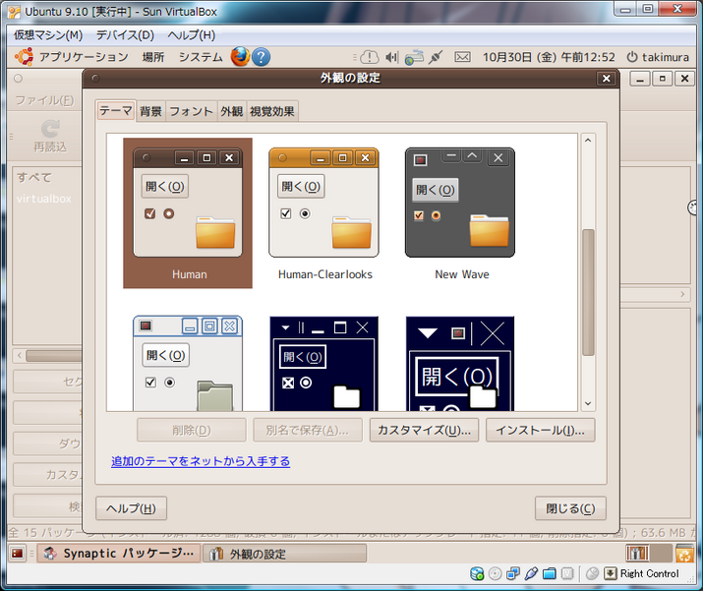Open the update notifier warning icon
This screenshot has width=703, height=591.
click(369, 57)
